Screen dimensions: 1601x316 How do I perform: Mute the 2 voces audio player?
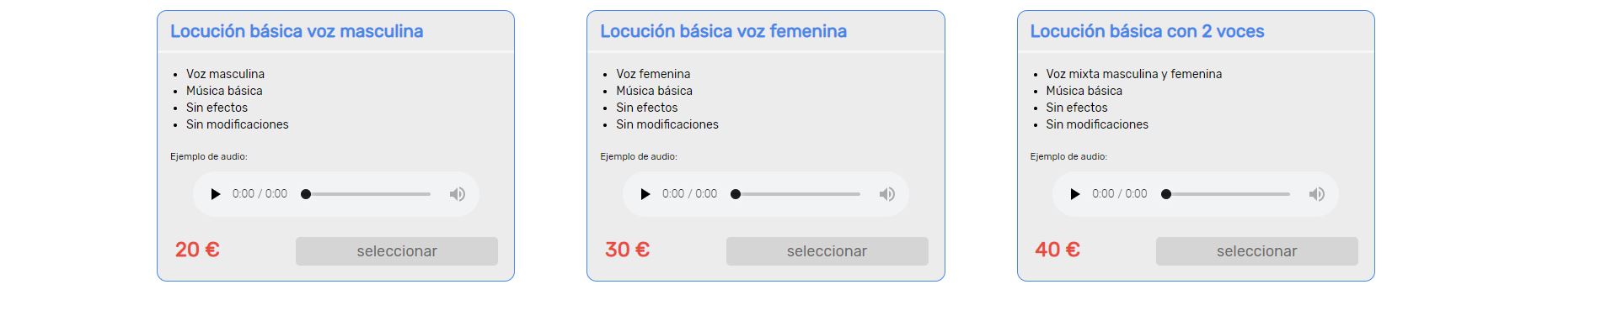tap(1317, 194)
